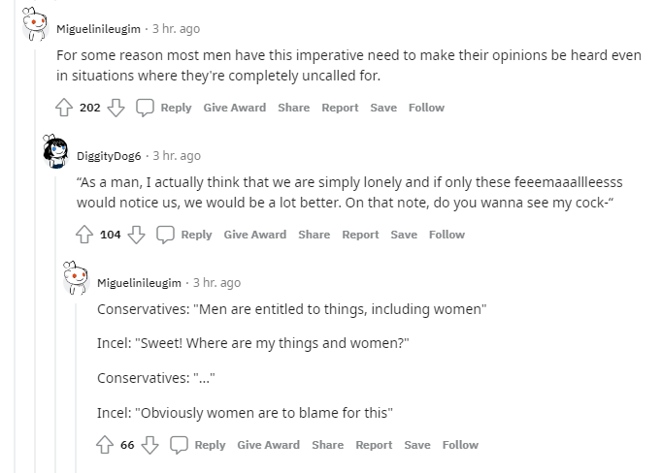
Task: Open DiggityDog6 username link
Action: (x=109, y=156)
